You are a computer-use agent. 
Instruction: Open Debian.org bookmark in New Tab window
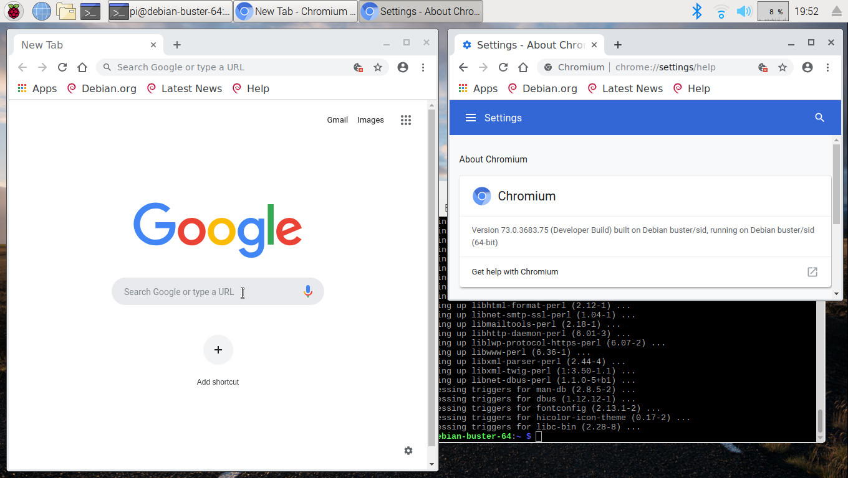click(102, 88)
